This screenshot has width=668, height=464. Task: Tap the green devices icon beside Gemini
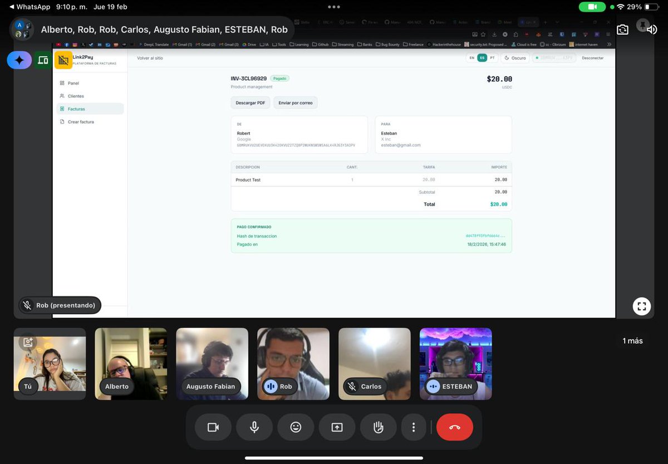click(x=42, y=60)
